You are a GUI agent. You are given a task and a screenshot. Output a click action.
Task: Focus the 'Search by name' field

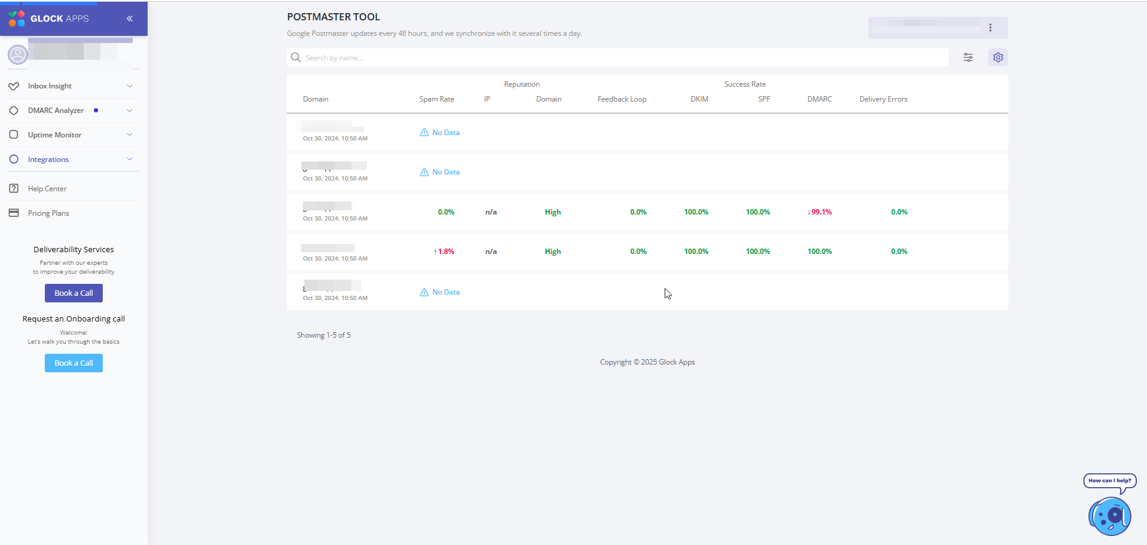click(x=617, y=57)
